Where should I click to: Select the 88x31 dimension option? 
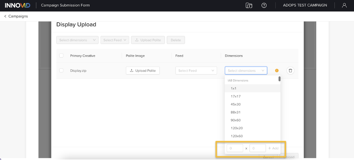(x=252, y=112)
